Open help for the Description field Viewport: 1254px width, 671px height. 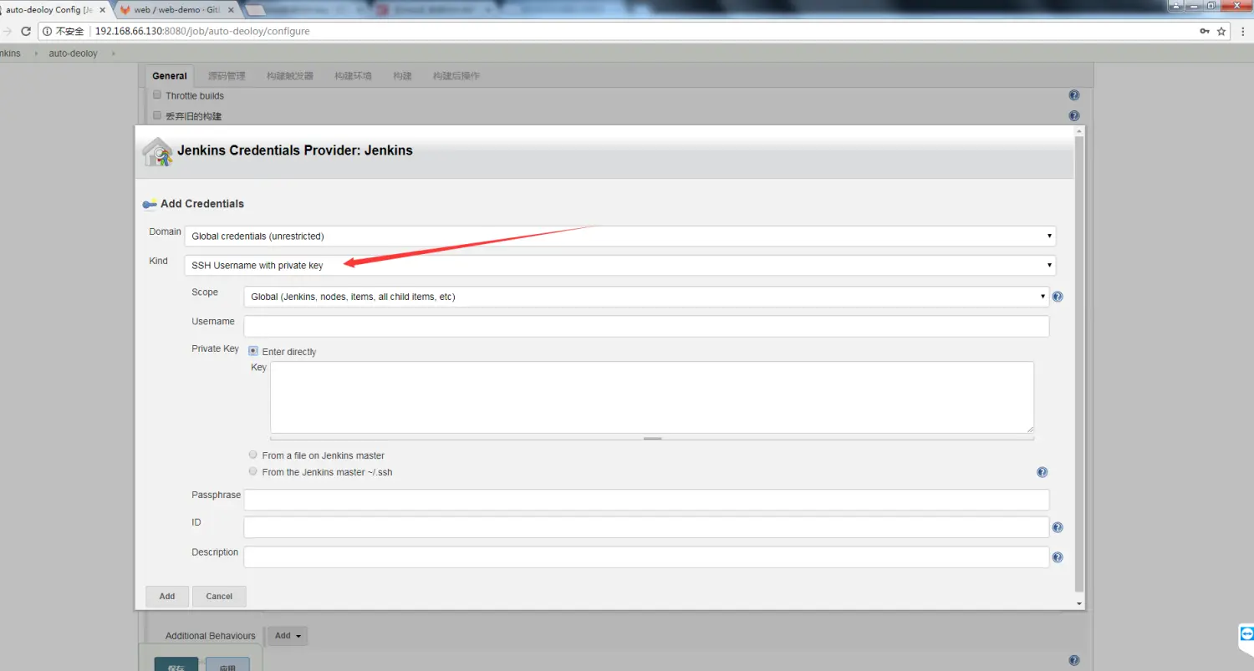tap(1058, 557)
